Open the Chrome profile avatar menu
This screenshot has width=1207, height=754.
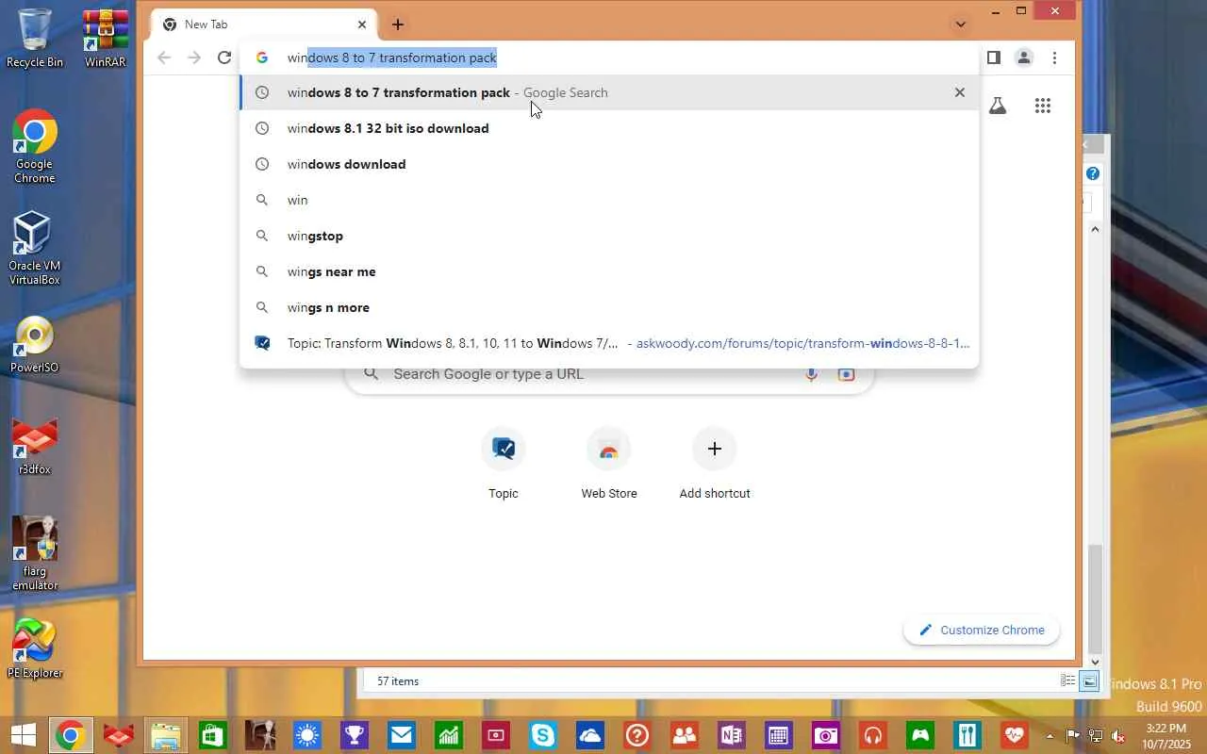(x=1023, y=57)
